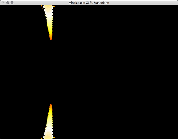Click the yellow band of the lower spike
Screen dimensions: 178x139
[x=50, y=114]
